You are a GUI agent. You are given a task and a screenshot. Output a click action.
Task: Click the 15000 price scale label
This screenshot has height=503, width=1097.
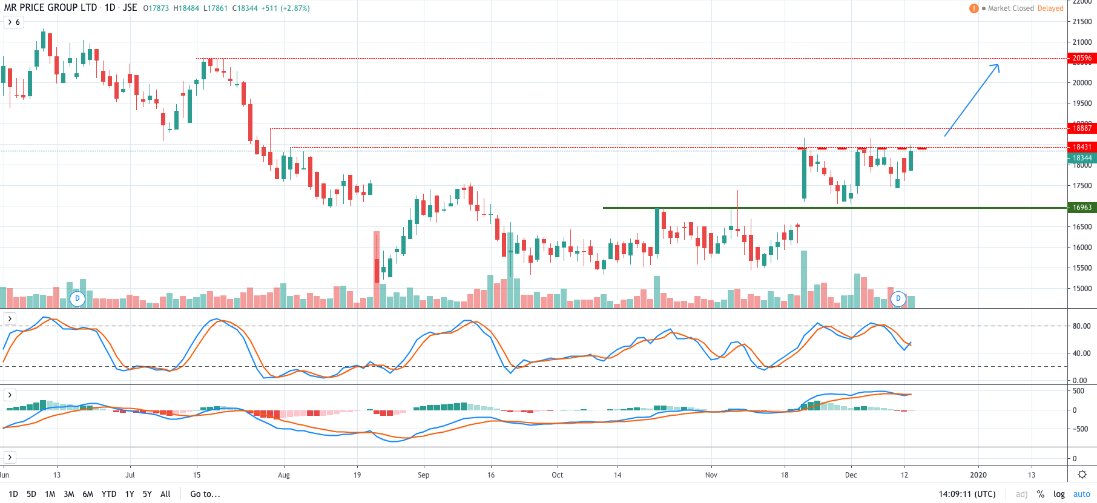pyautogui.click(x=1082, y=289)
